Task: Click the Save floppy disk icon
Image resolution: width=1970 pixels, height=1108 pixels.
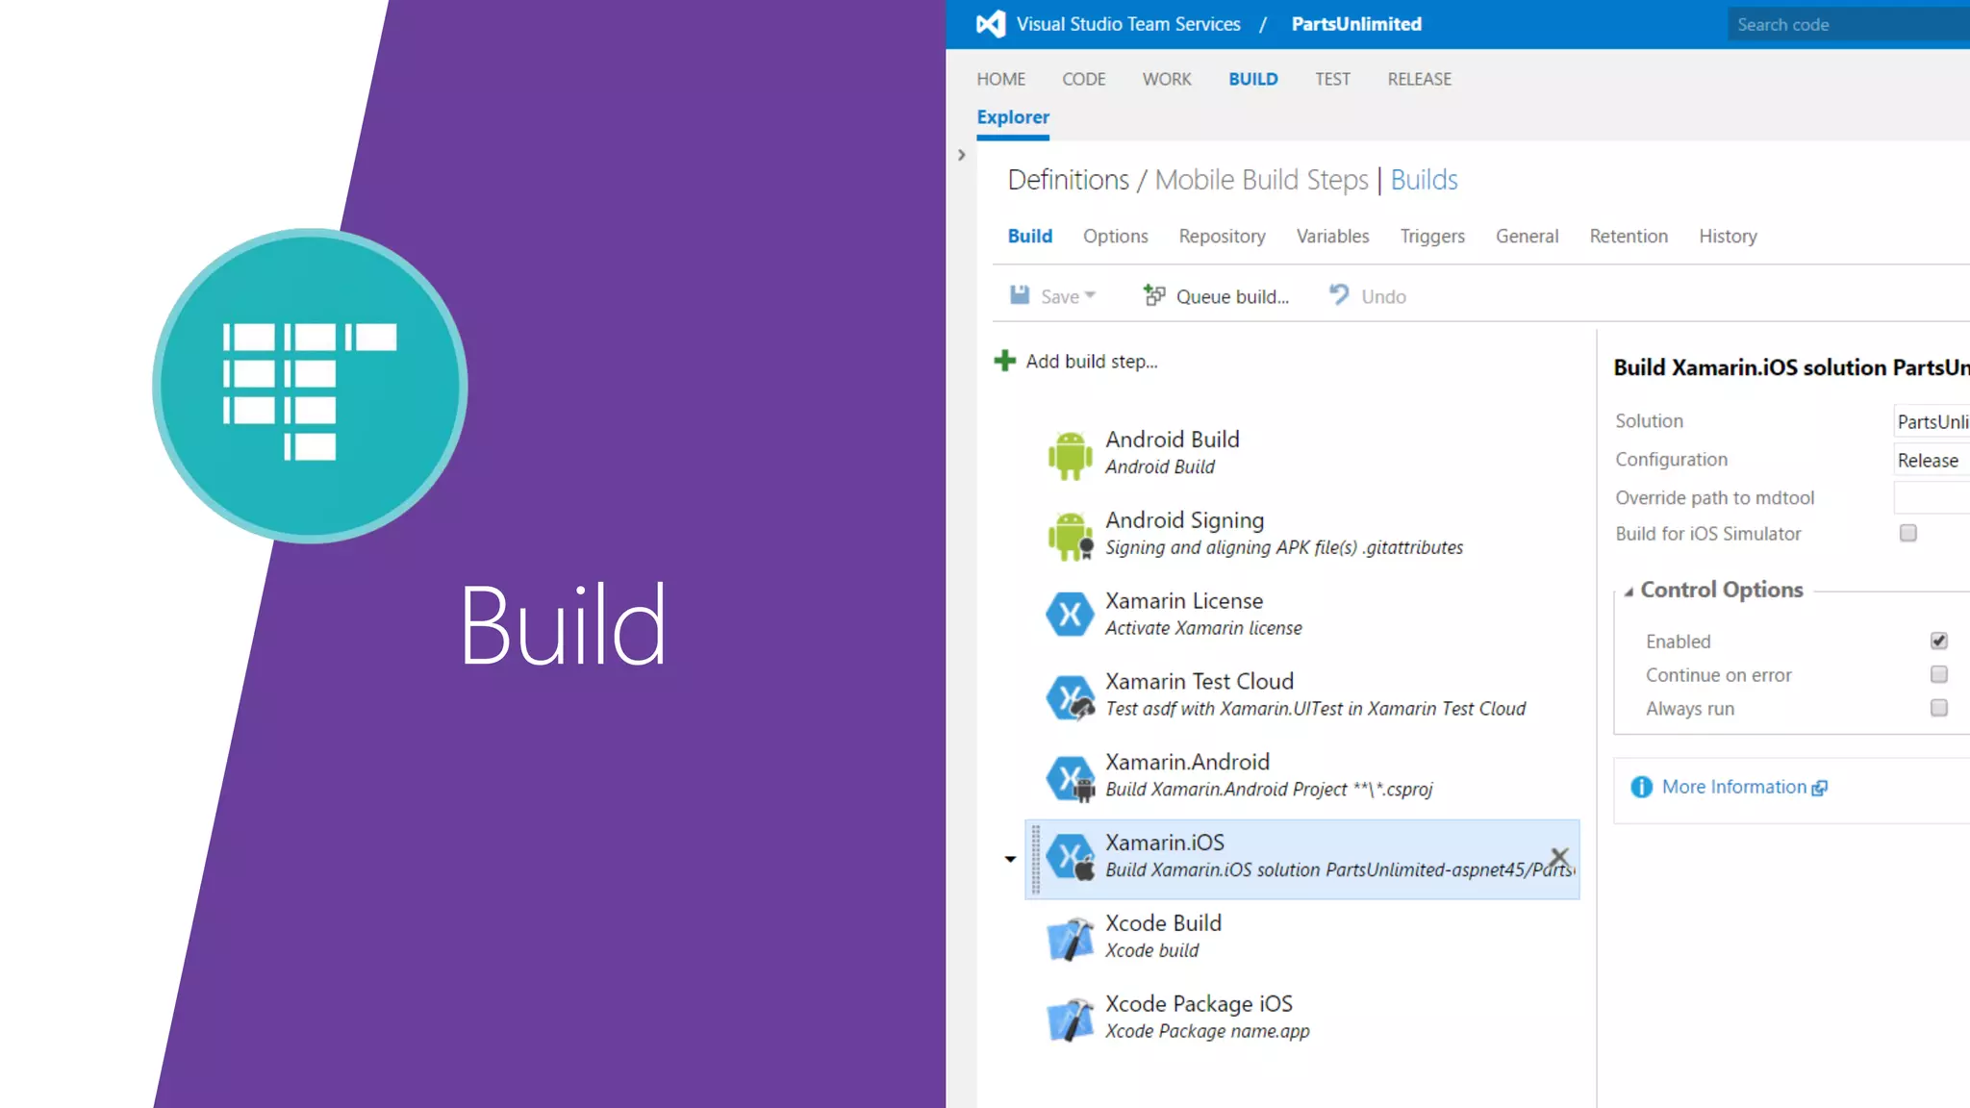Action: click(1020, 295)
